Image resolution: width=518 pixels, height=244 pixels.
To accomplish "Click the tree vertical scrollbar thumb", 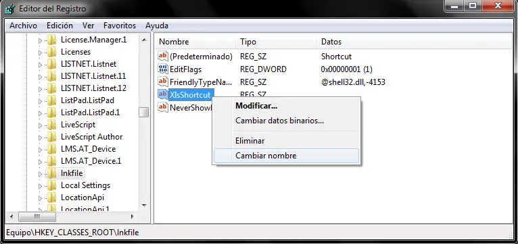I will click(144, 112).
